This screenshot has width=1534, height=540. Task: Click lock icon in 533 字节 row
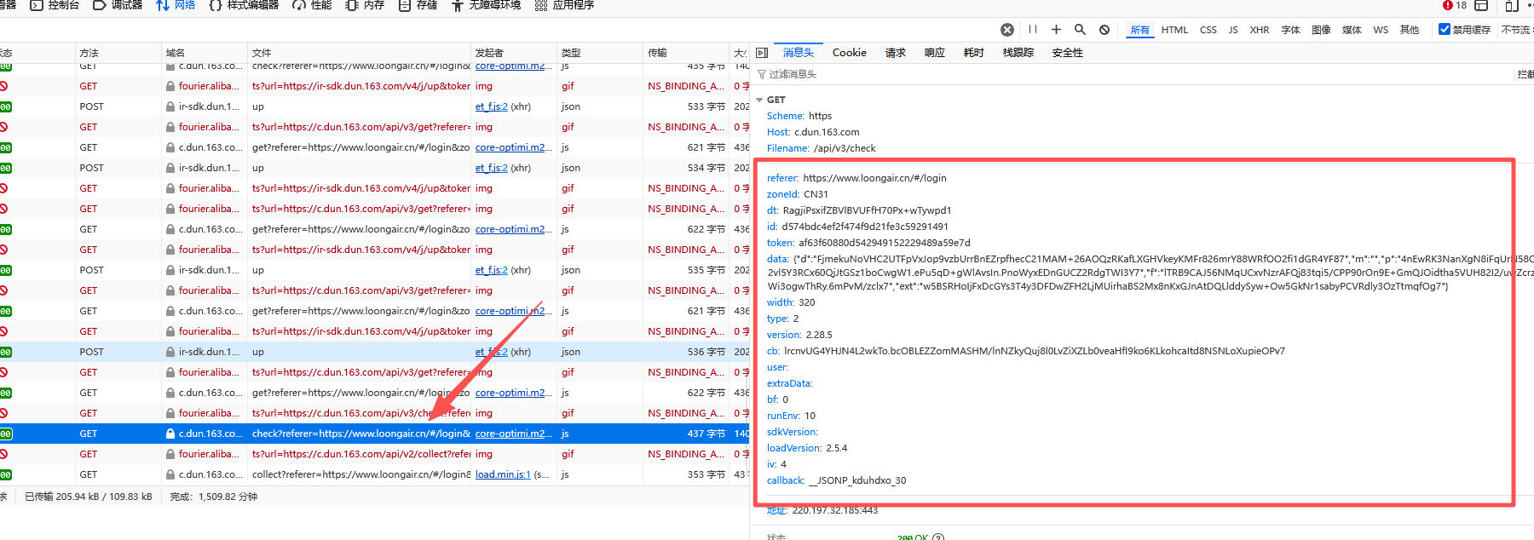click(x=170, y=106)
